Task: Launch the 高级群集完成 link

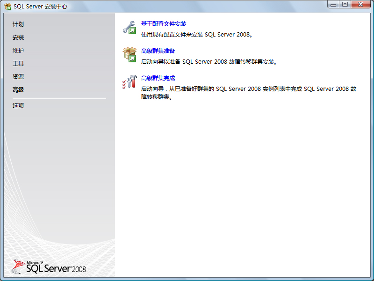Action: tap(158, 78)
